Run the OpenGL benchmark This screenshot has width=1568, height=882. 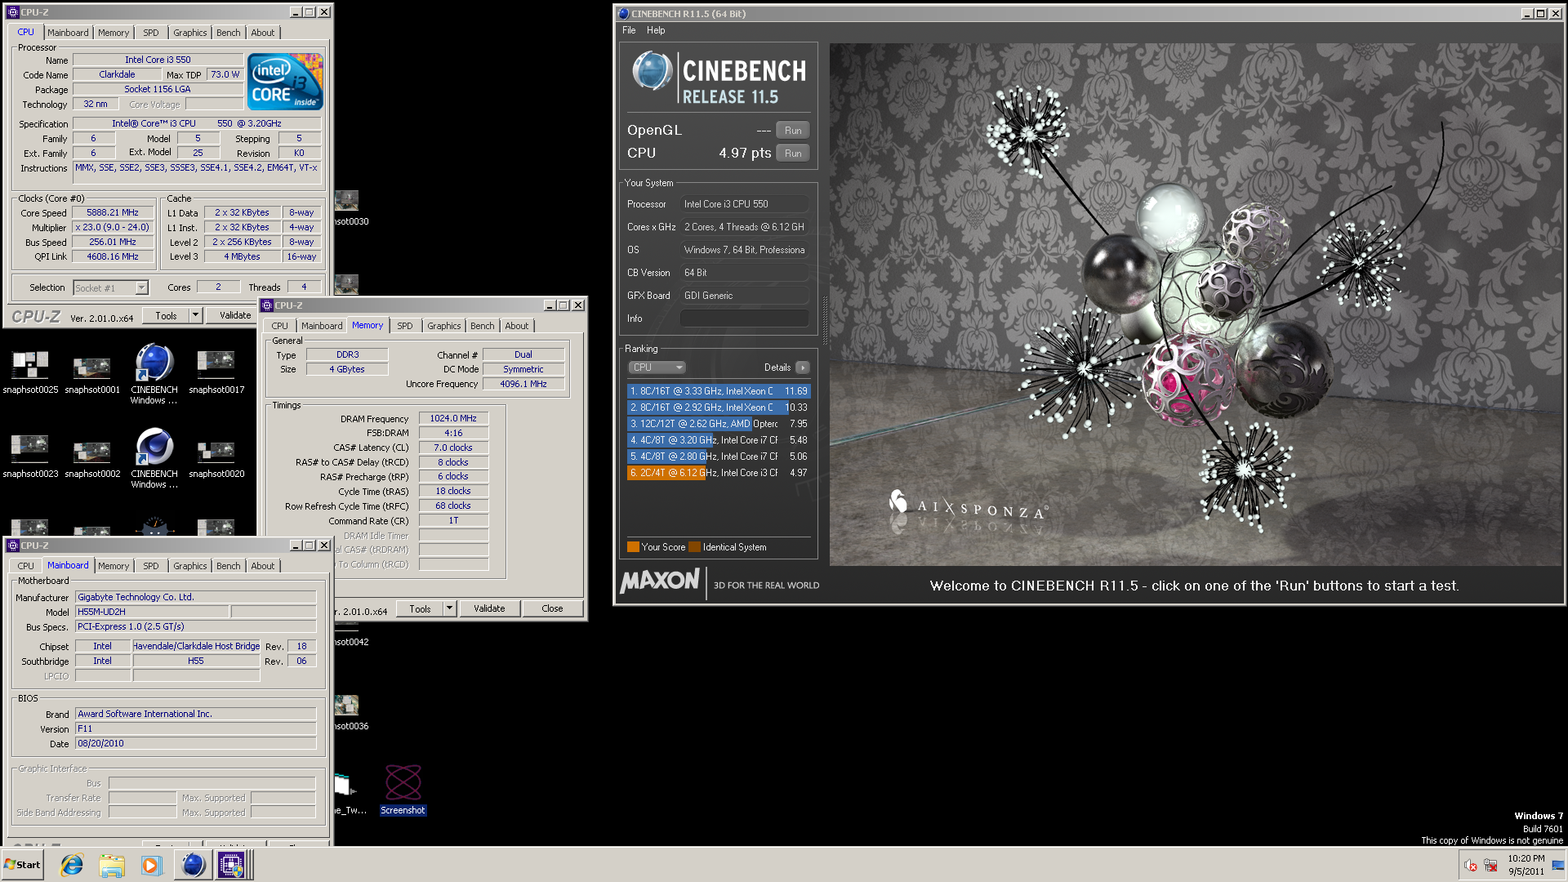coord(793,131)
